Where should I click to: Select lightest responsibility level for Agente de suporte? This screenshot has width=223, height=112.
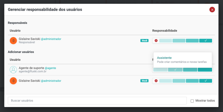click(x=160, y=70)
